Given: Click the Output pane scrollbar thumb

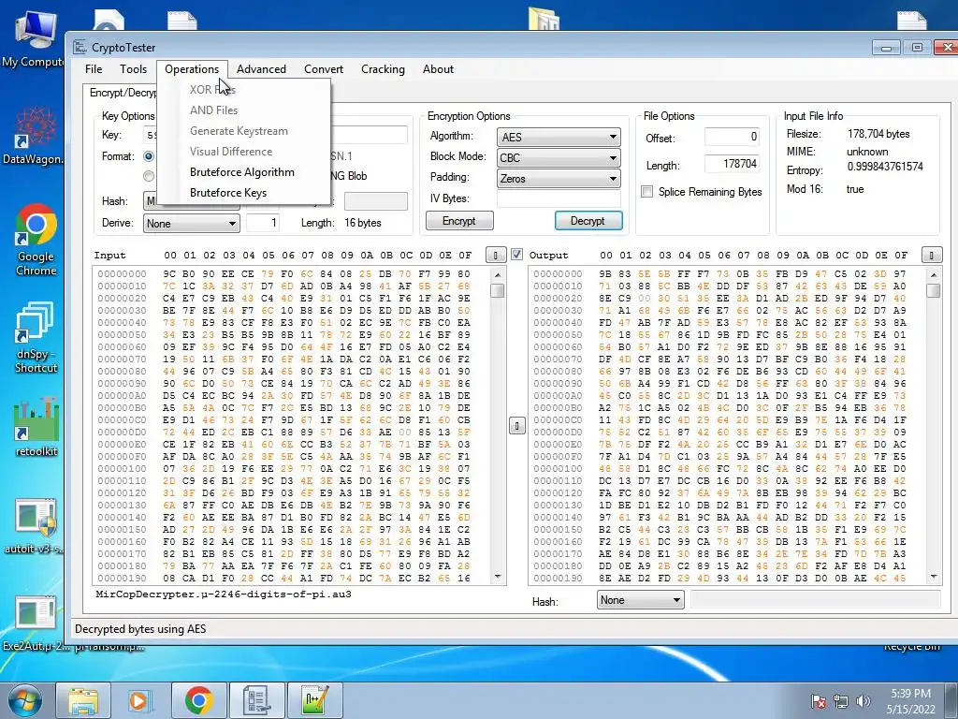Looking at the screenshot, I should tap(934, 290).
